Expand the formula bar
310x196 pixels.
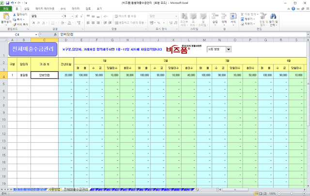coord(308,34)
